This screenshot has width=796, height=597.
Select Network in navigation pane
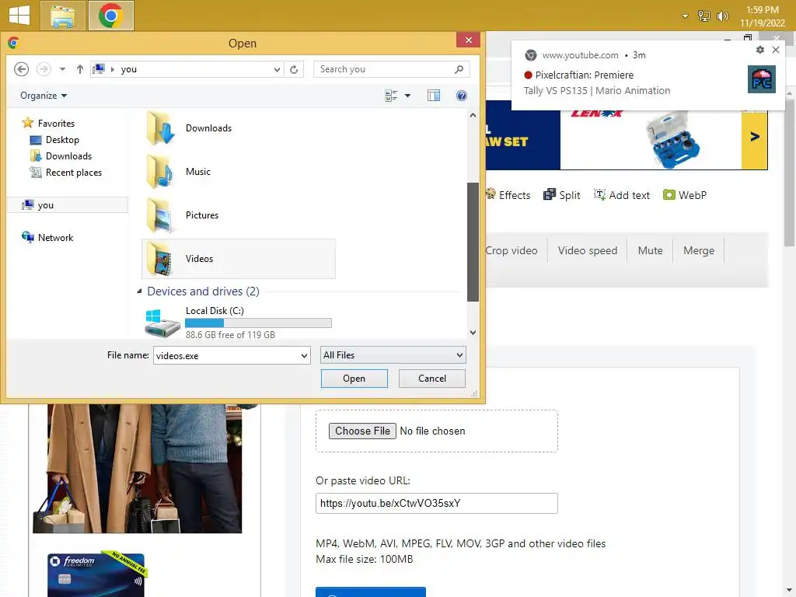point(47,238)
